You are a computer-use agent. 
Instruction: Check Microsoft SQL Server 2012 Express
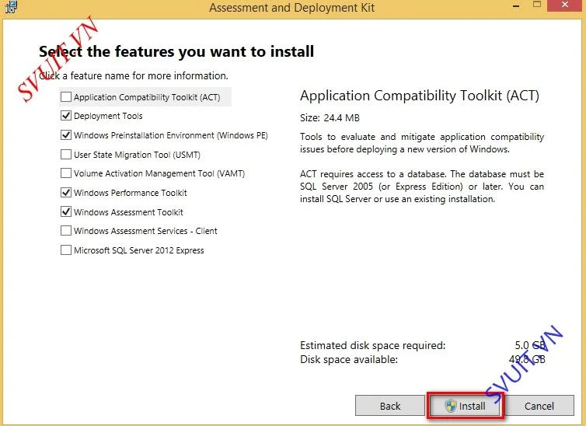point(66,250)
